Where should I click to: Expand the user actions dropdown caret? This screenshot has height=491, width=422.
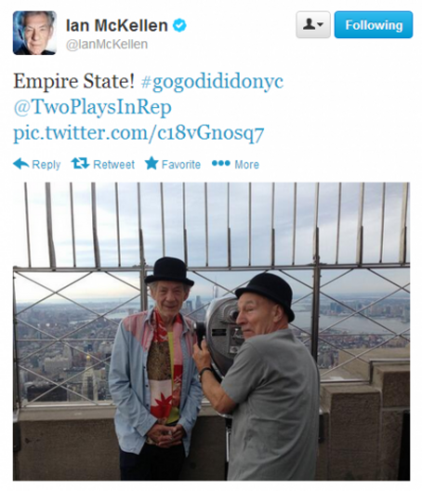[x=321, y=24]
